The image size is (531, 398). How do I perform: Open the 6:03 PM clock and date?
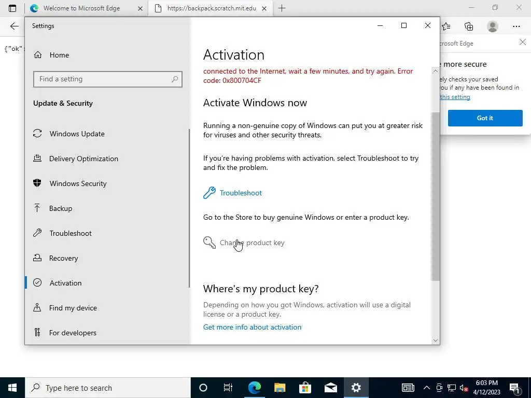pyautogui.click(x=486, y=388)
